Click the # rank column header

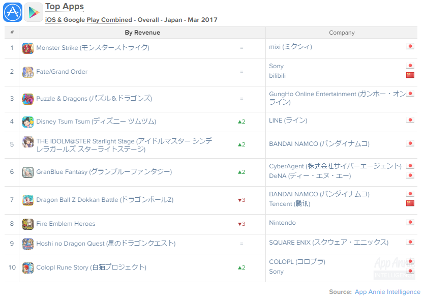(12, 33)
